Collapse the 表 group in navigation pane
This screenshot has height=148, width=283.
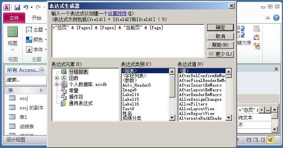click(x=41, y=91)
